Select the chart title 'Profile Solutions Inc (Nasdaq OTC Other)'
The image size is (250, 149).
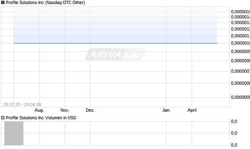pos(46,3)
